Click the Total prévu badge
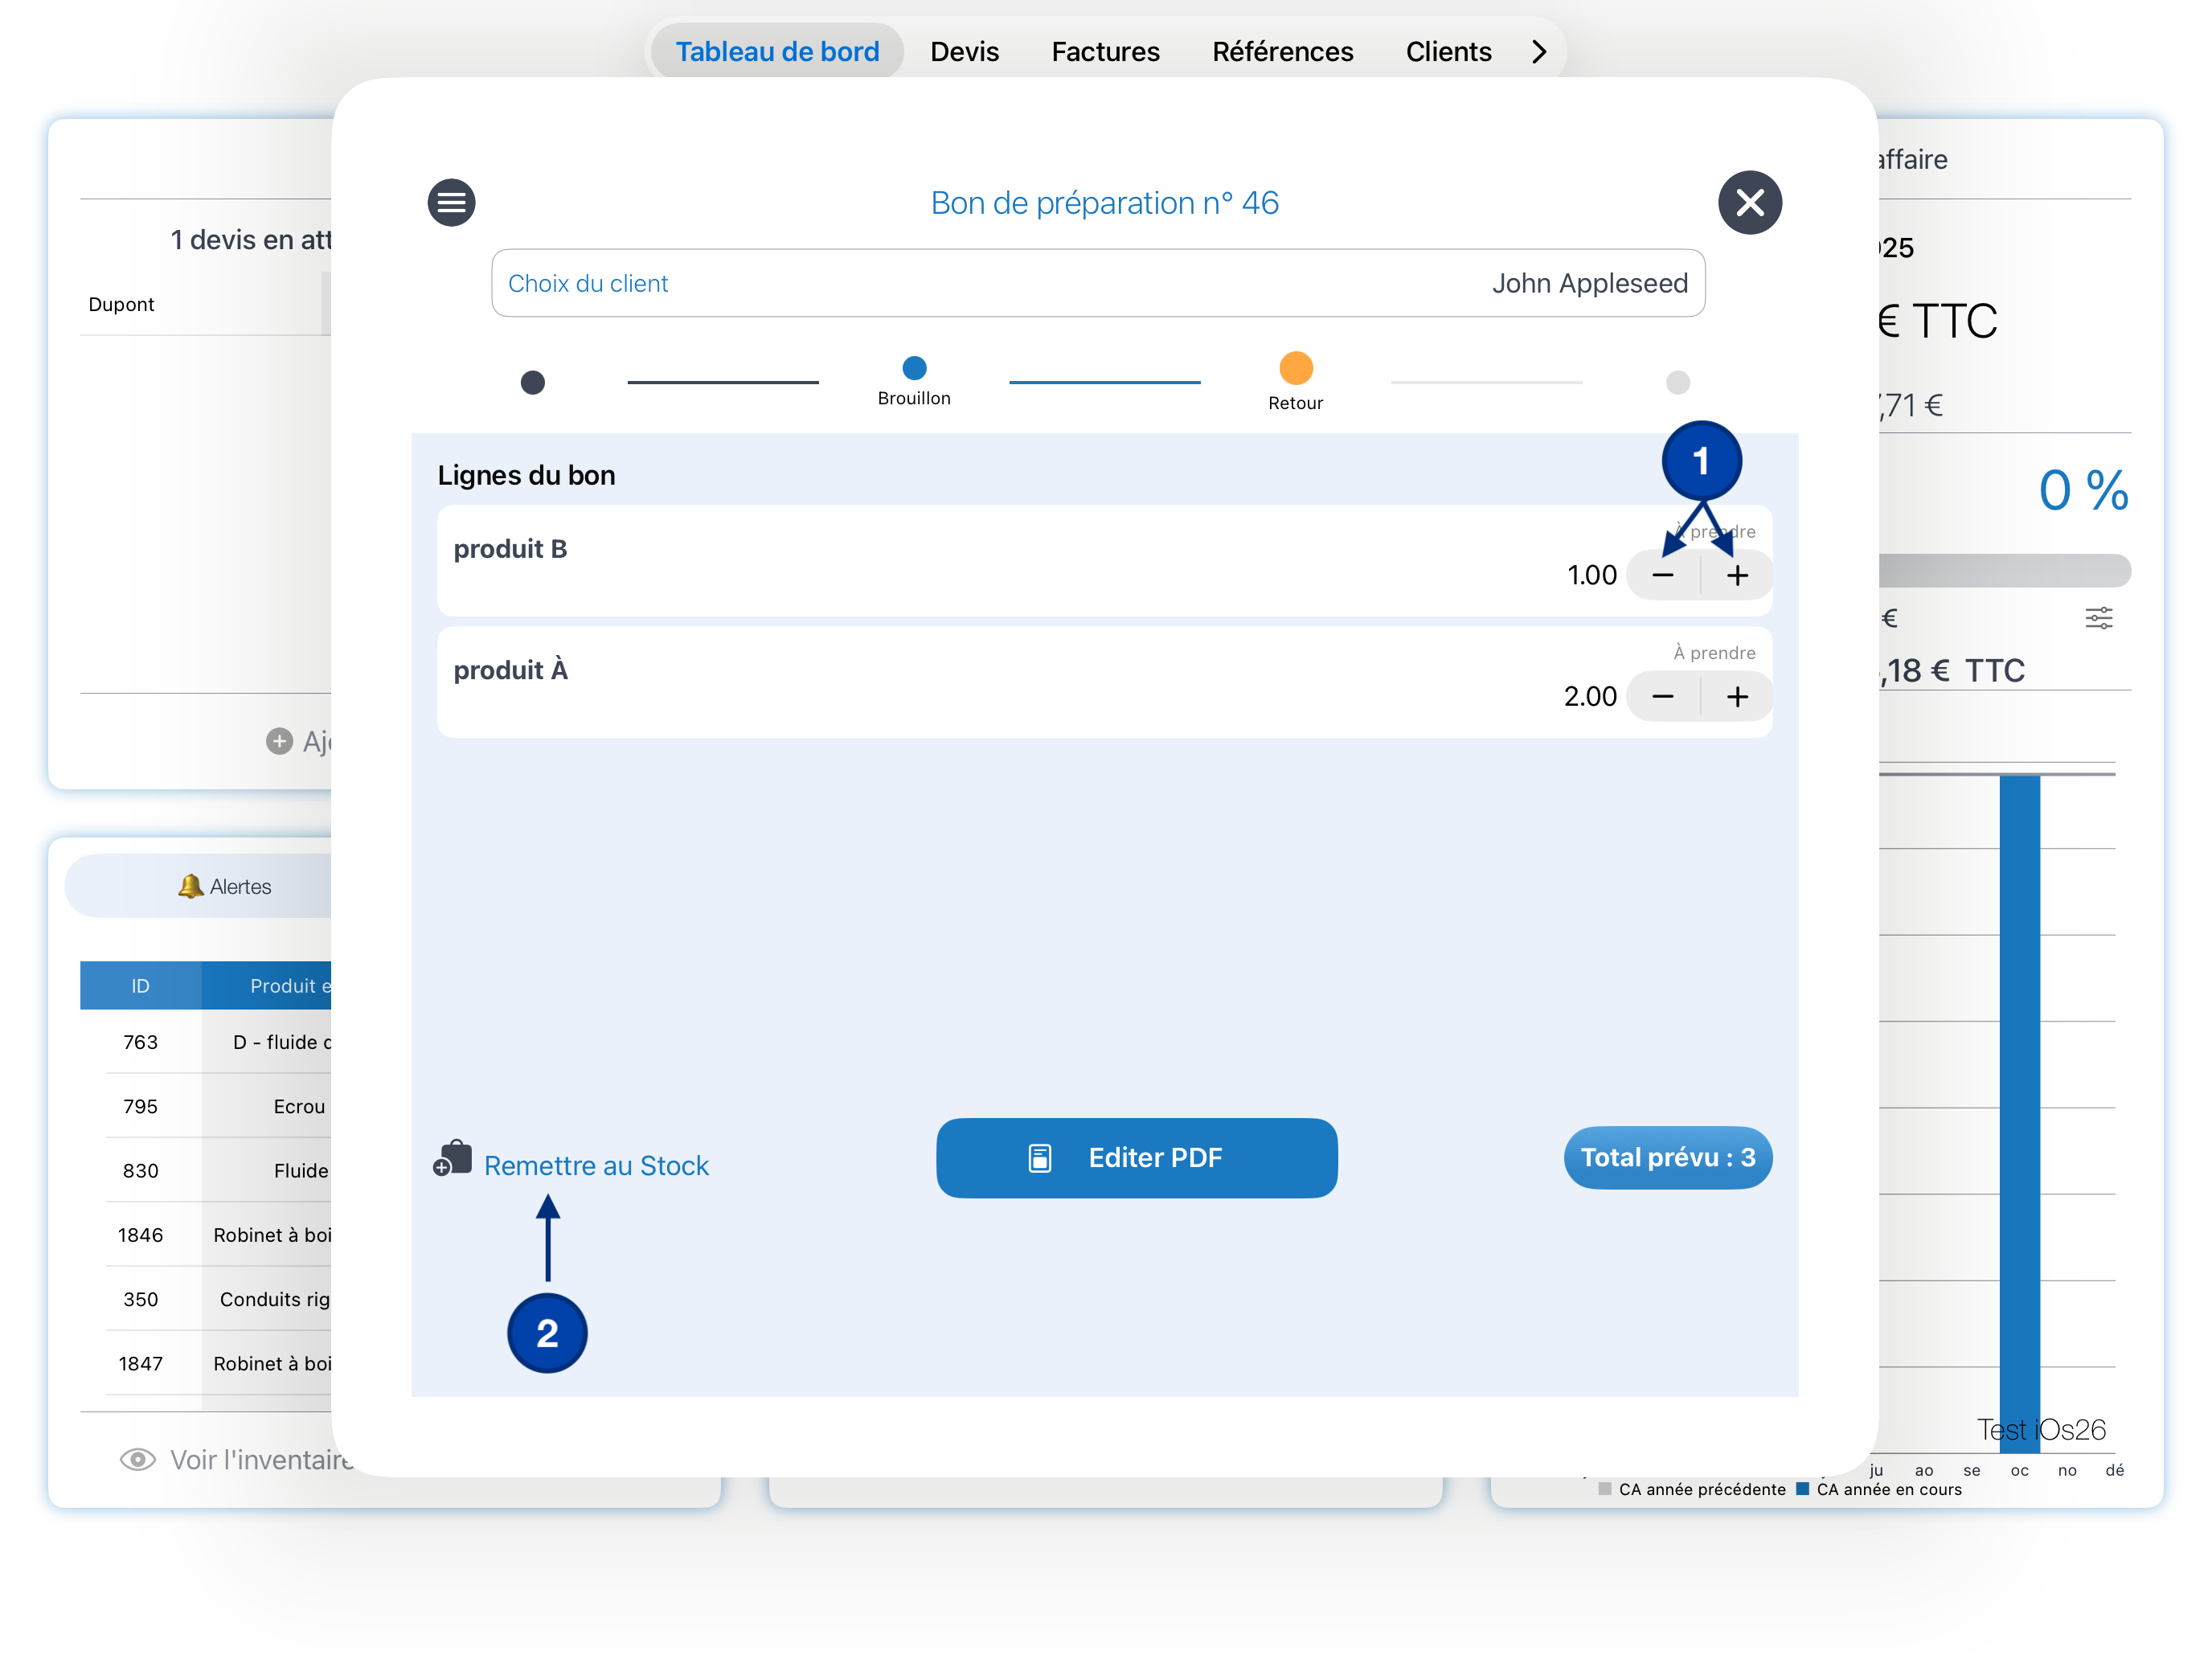2212x1659 pixels. click(x=1667, y=1157)
